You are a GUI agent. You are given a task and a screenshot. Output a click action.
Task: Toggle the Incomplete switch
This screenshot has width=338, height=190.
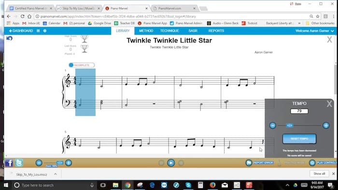[82, 65]
